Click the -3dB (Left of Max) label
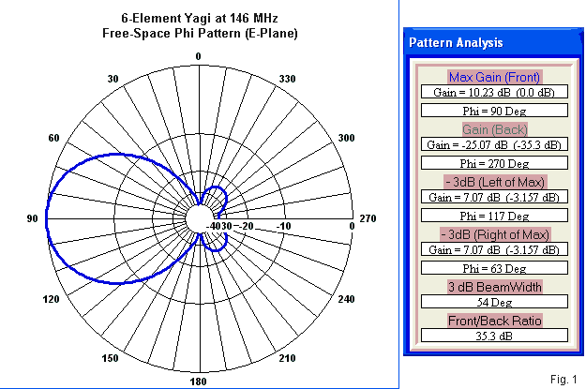This screenshot has height=389, width=586. (494, 180)
